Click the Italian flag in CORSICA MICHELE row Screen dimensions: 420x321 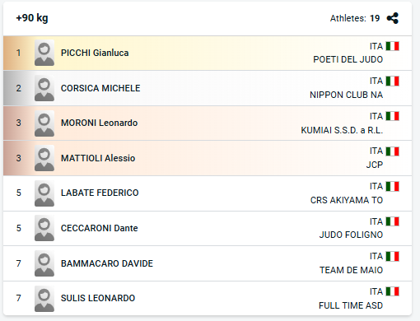coord(392,81)
